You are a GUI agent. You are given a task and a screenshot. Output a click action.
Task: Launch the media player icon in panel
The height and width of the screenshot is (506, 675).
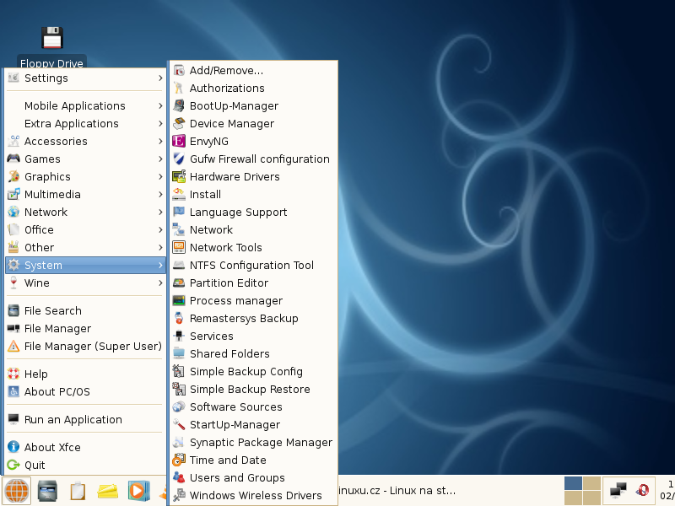[x=138, y=491]
